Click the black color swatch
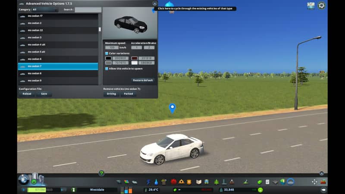345x194 pixels. click(x=108, y=58)
